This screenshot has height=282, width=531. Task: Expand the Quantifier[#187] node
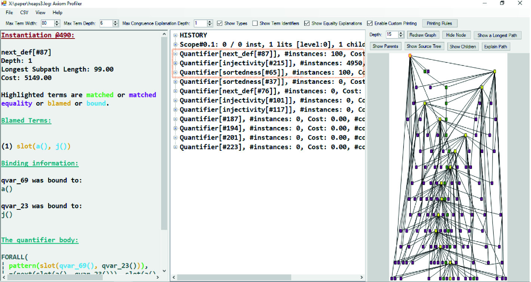pyautogui.click(x=175, y=119)
